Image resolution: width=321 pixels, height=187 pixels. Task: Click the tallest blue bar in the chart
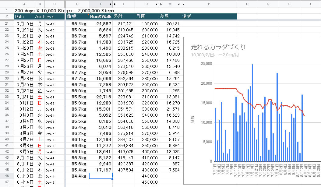pyautogui.click(x=252, y=113)
